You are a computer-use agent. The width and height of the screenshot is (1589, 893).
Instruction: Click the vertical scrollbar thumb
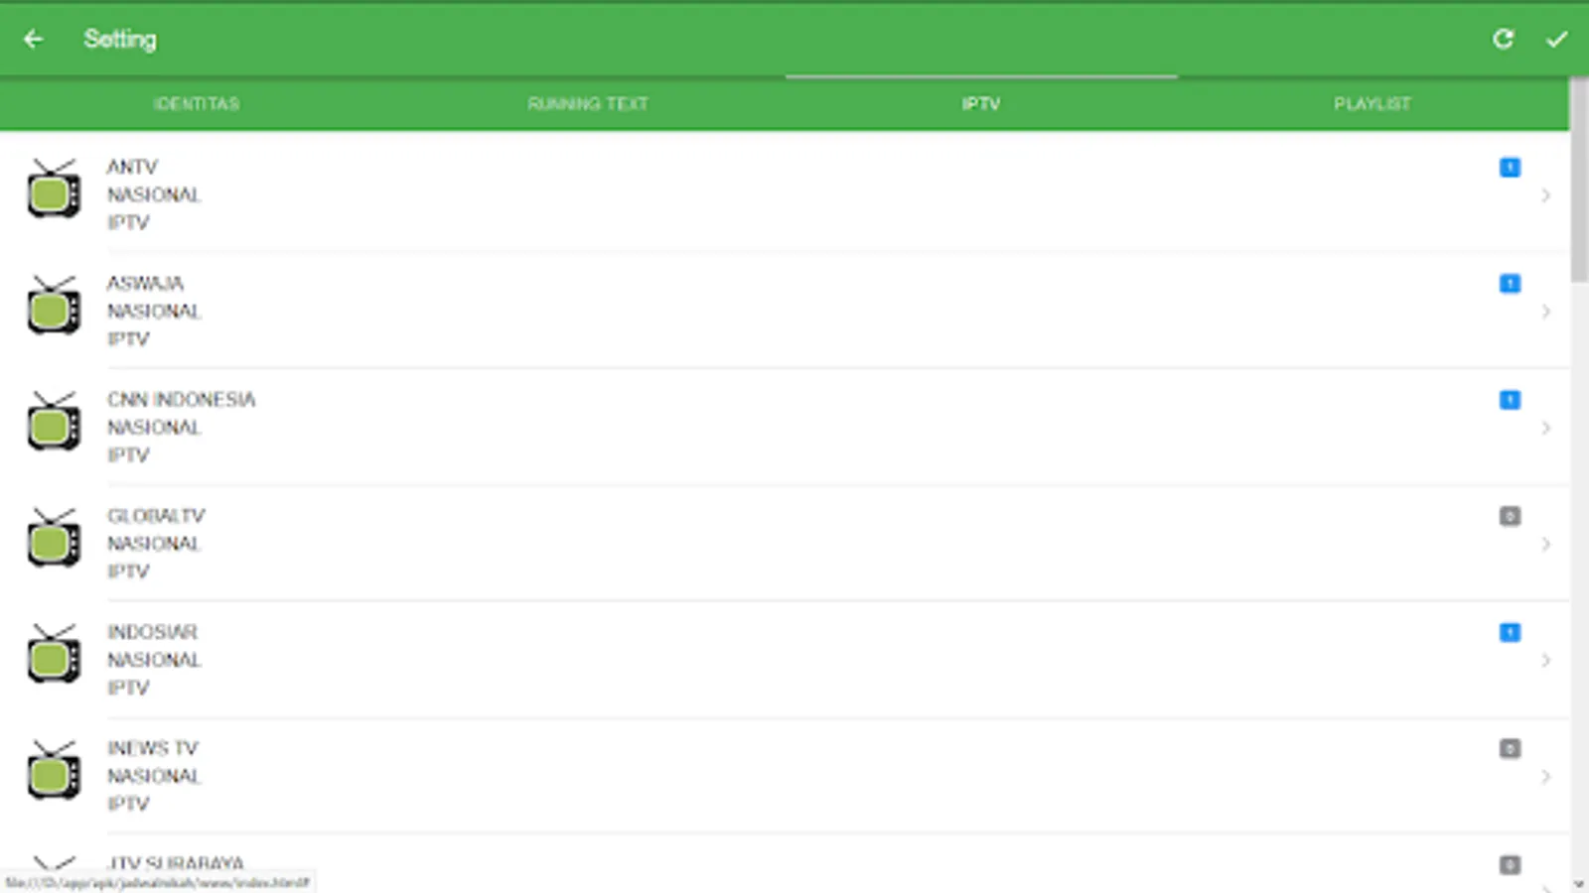tap(1579, 181)
